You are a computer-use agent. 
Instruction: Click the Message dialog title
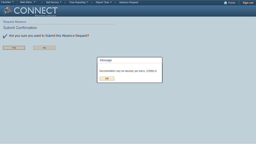pos(106,60)
